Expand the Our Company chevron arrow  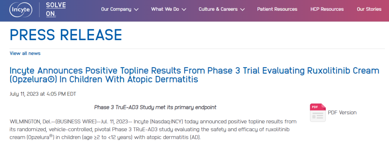tap(136, 9)
